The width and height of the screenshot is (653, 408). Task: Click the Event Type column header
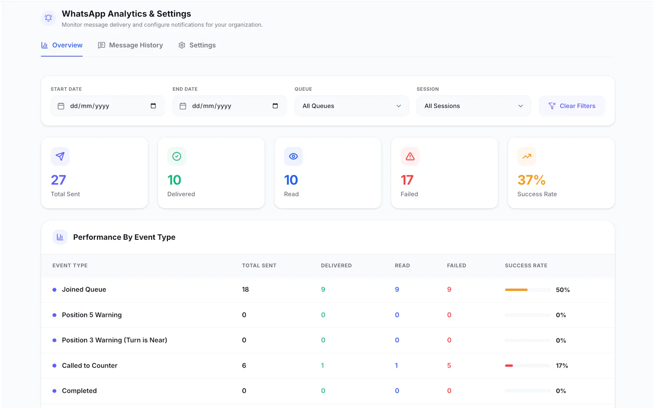[x=70, y=265]
